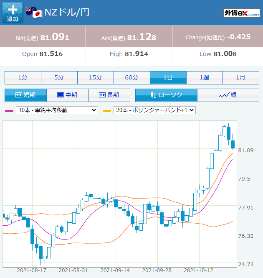Click the 追加 plus add button
Viewport: 263px width, 278px height.
click(13, 13)
